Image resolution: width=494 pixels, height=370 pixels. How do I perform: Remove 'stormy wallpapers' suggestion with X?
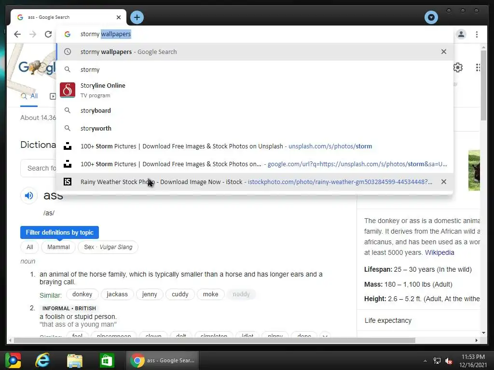444,52
